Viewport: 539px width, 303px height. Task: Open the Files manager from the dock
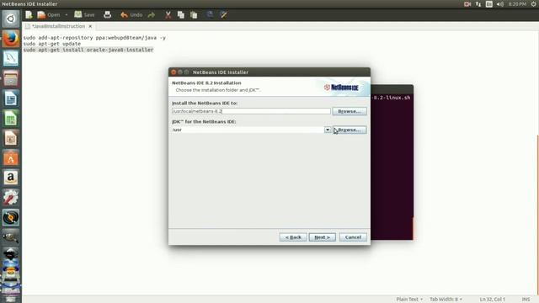(x=11, y=78)
